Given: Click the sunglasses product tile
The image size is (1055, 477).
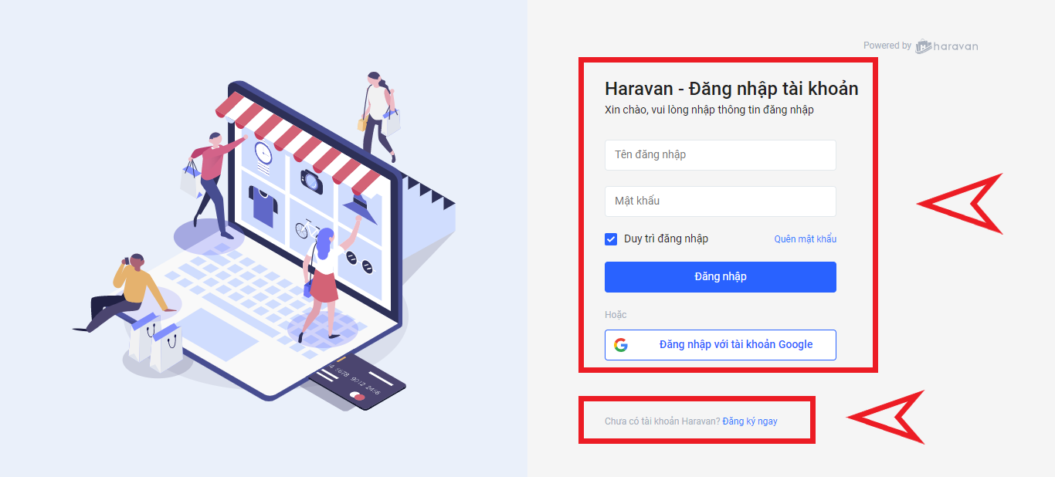Looking at the screenshot, I should point(360,262).
